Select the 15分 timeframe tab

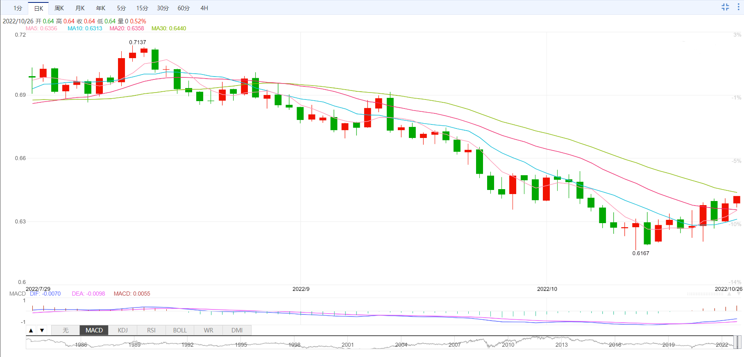coord(142,8)
